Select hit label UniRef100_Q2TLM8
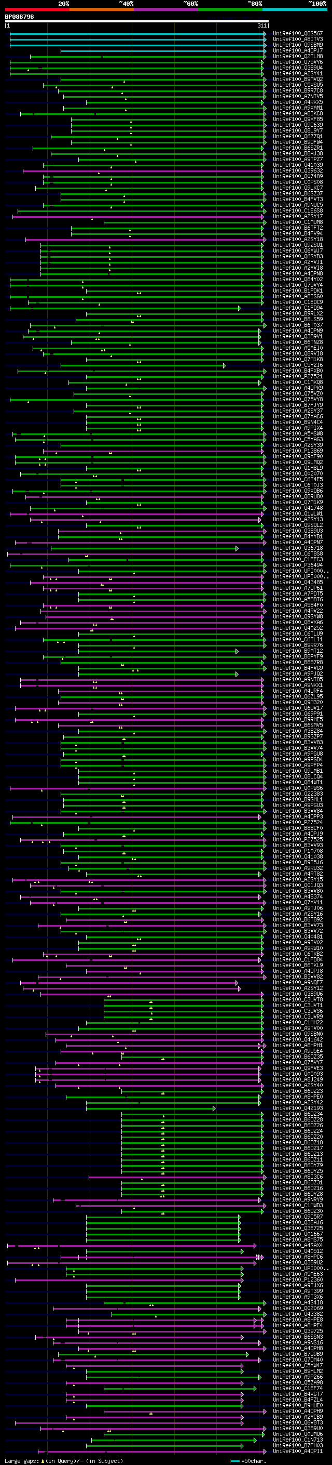Viewport: 332px width, 1465px height. (297, 56)
